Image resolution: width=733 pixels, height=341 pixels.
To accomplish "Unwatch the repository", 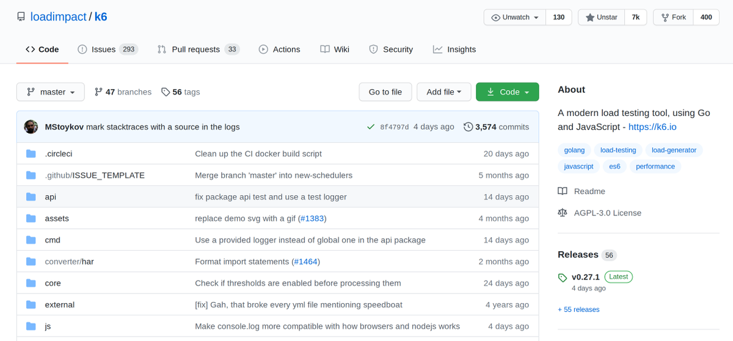I will (x=515, y=17).
